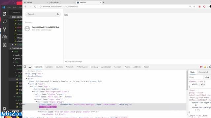Open the Performance tab in DevTools
The height and width of the screenshot is (118, 211).
coord(82,67)
